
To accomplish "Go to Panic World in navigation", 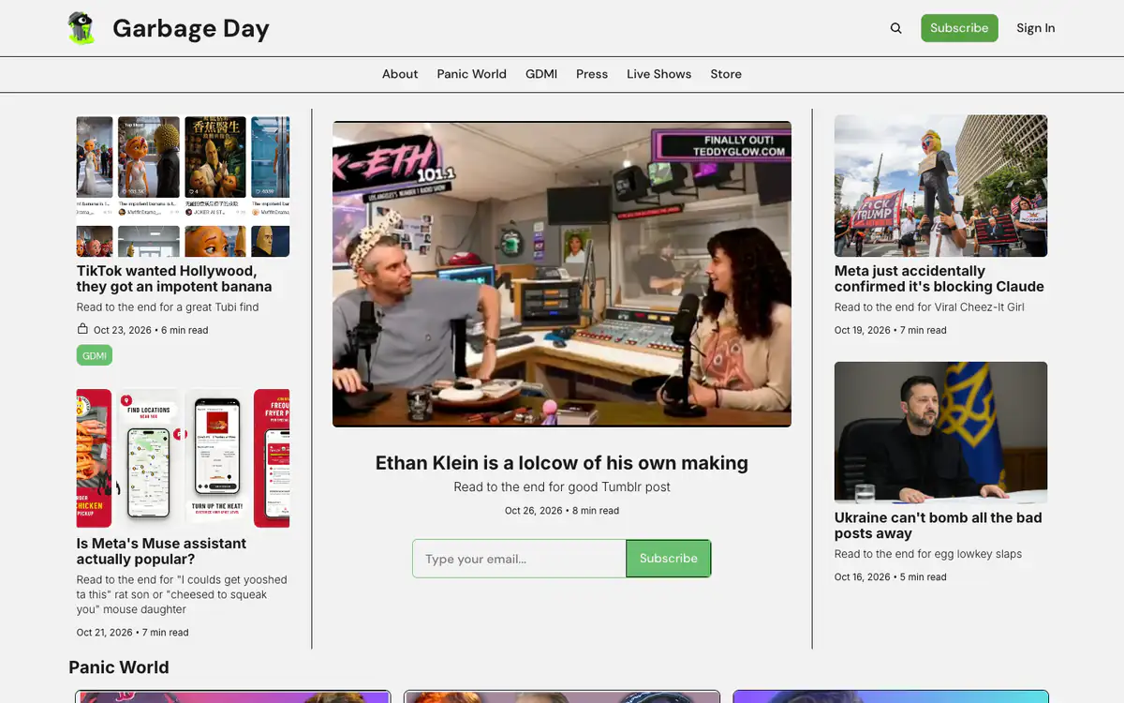I will click(471, 74).
